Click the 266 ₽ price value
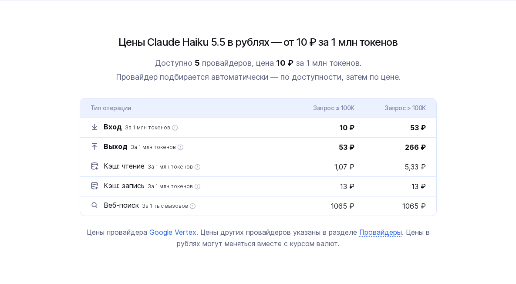 point(415,147)
